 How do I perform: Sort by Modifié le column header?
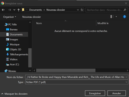(x=103, y=23)
